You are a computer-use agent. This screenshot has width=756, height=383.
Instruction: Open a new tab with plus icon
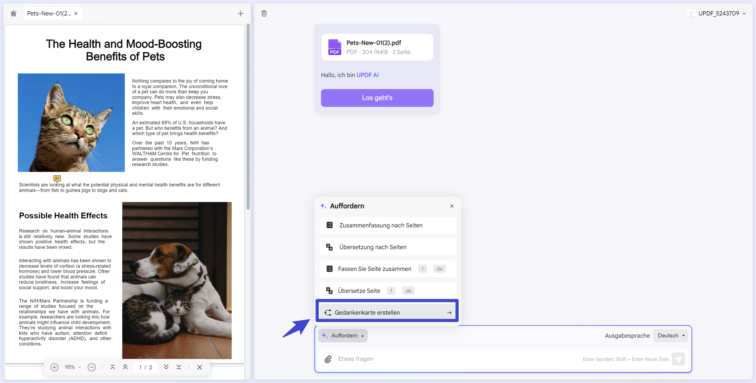[x=240, y=13]
